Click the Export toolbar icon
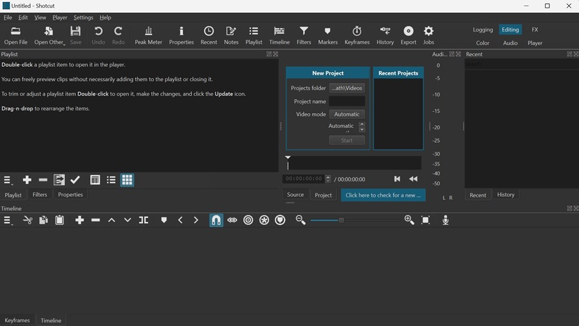The image size is (579, 326). [x=408, y=35]
